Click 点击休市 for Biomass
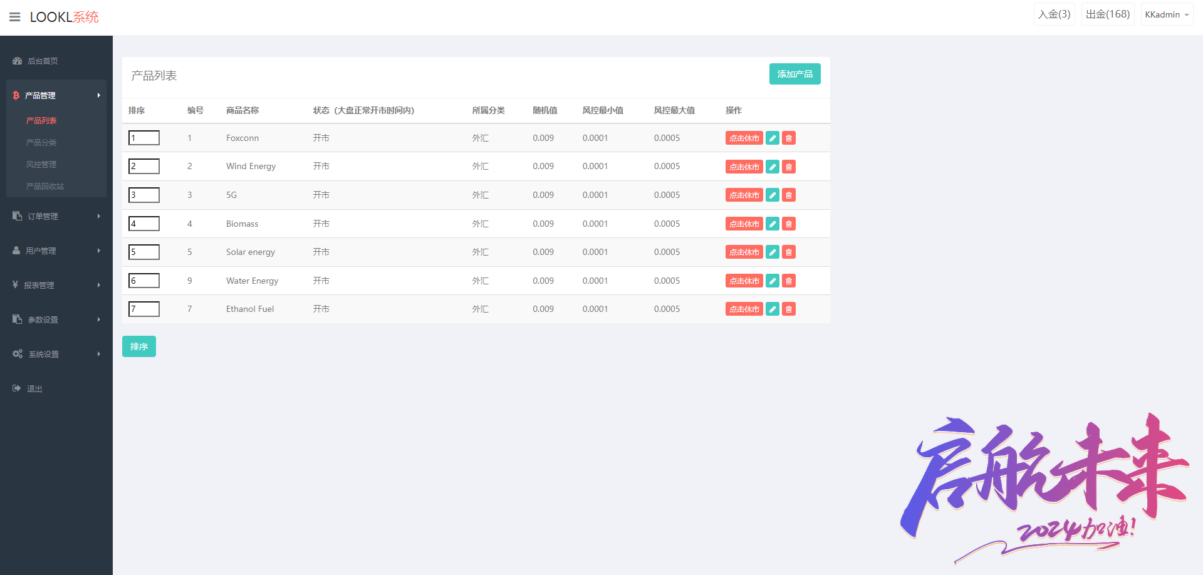 744,224
